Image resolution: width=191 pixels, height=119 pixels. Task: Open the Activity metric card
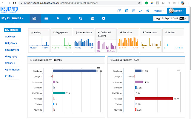click(39, 41)
